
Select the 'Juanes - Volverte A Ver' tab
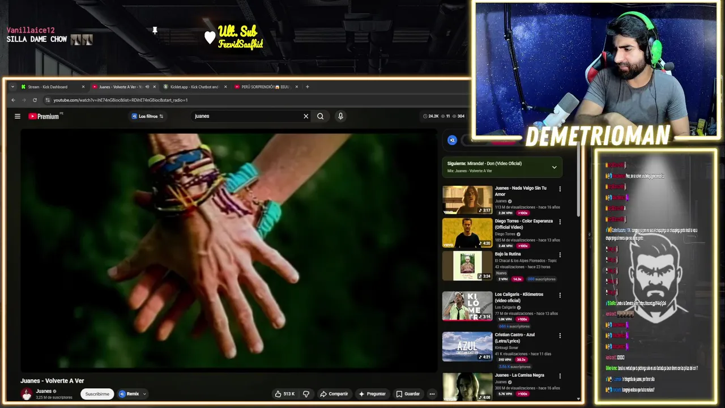(x=120, y=87)
